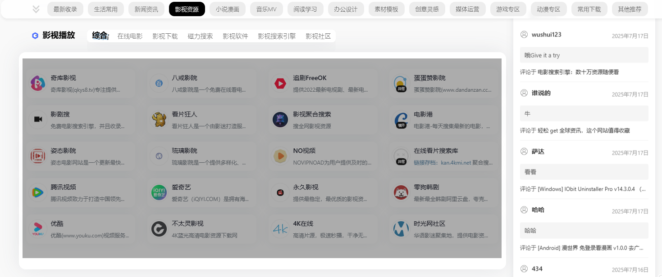Viewport: 662px width, 277px height.
Task: Open the 素材模板 category tab
Action: coord(387,9)
